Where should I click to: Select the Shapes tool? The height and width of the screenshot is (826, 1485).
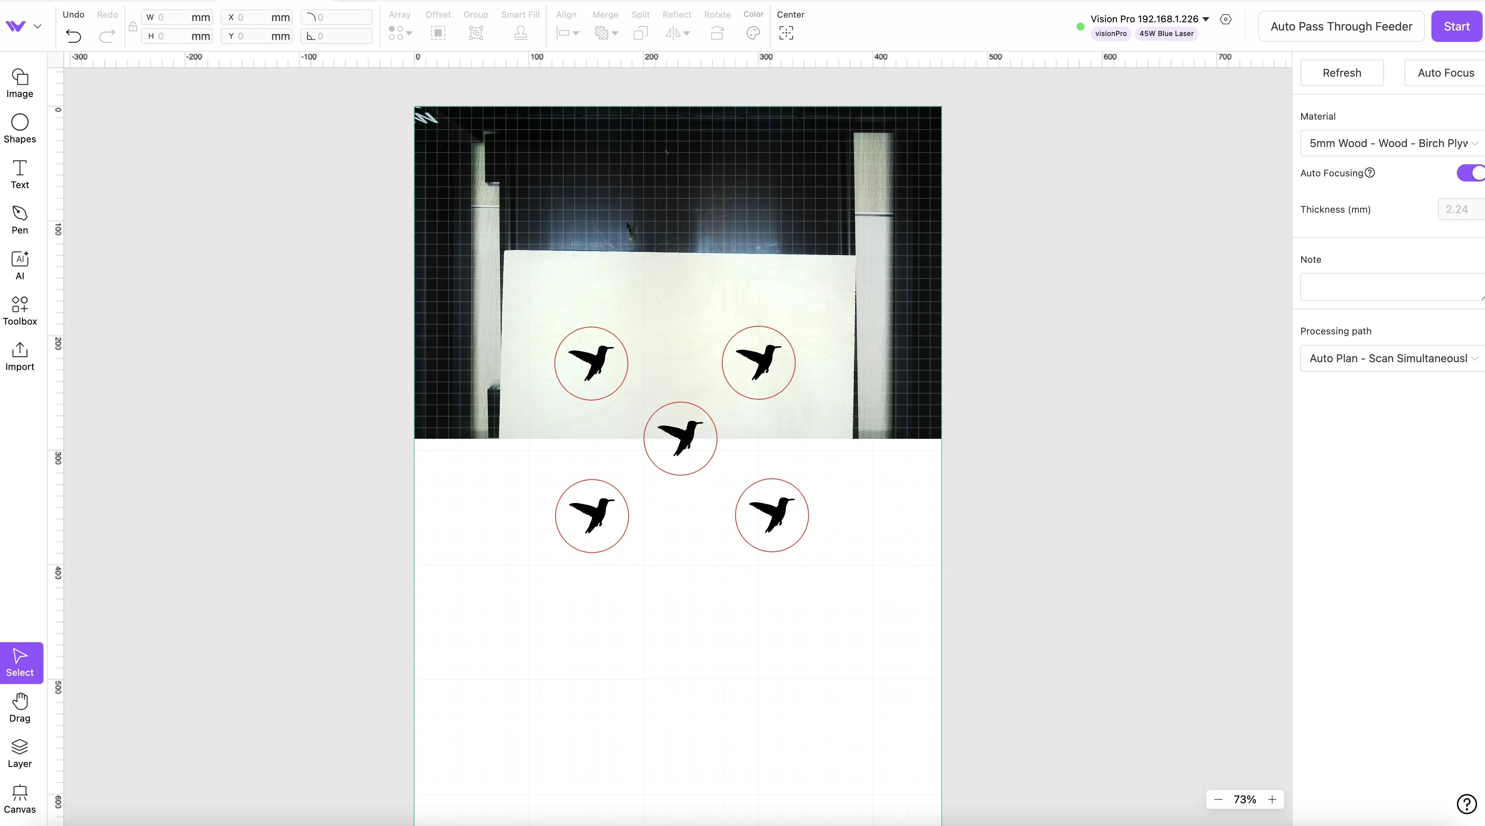(x=20, y=129)
